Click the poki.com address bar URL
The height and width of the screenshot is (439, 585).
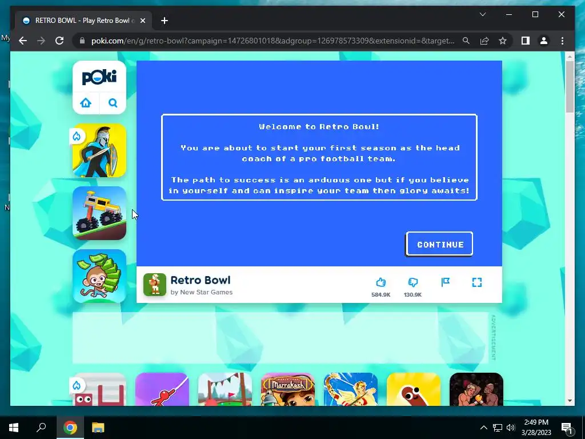coord(273,41)
